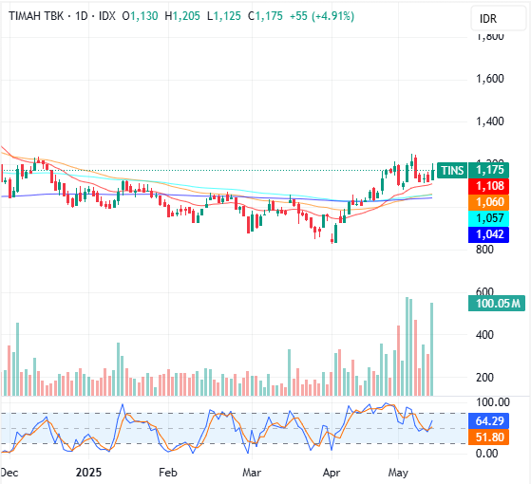
Task: Click the green 1,175 last price label
Action: click(488, 170)
